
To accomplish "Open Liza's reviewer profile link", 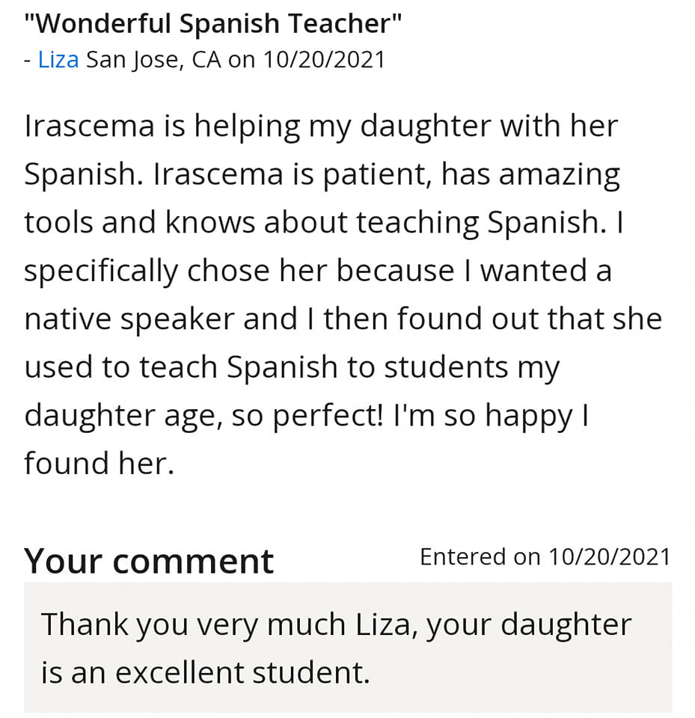I will 58,60.
